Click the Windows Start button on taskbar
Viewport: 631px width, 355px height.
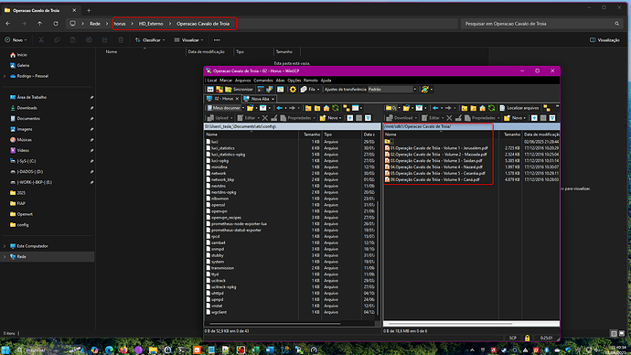[5, 350]
